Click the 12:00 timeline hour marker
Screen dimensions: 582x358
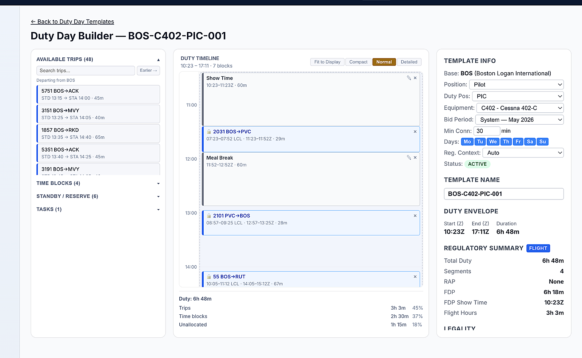pyautogui.click(x=191, y=159)
